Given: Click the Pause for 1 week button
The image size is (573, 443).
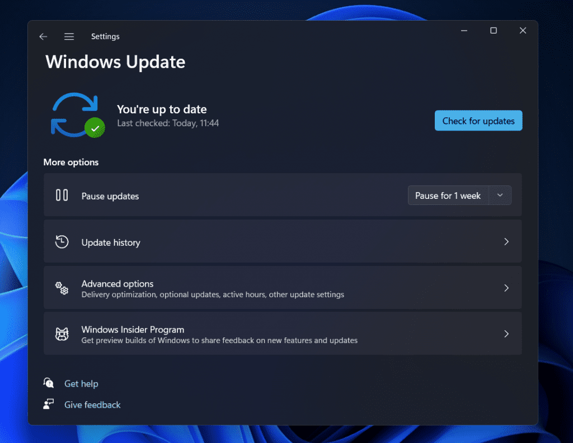Looking at the screenshot, I should click(448, 196).
